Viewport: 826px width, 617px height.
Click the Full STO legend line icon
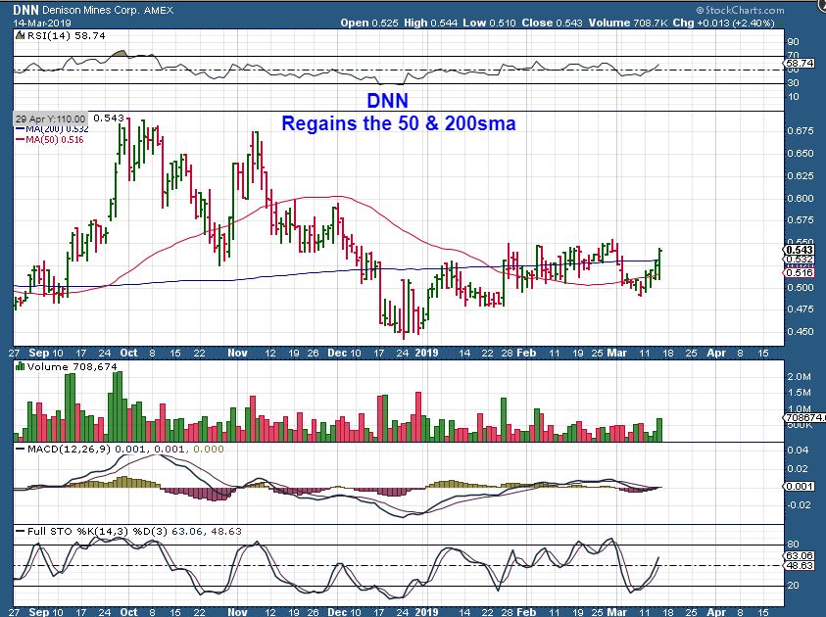[x=18, y=531]
